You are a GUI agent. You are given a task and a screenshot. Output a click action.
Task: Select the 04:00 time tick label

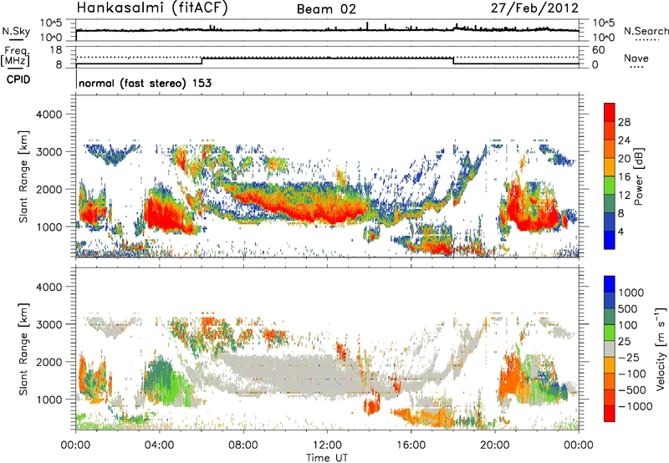(x=160, y=445)
